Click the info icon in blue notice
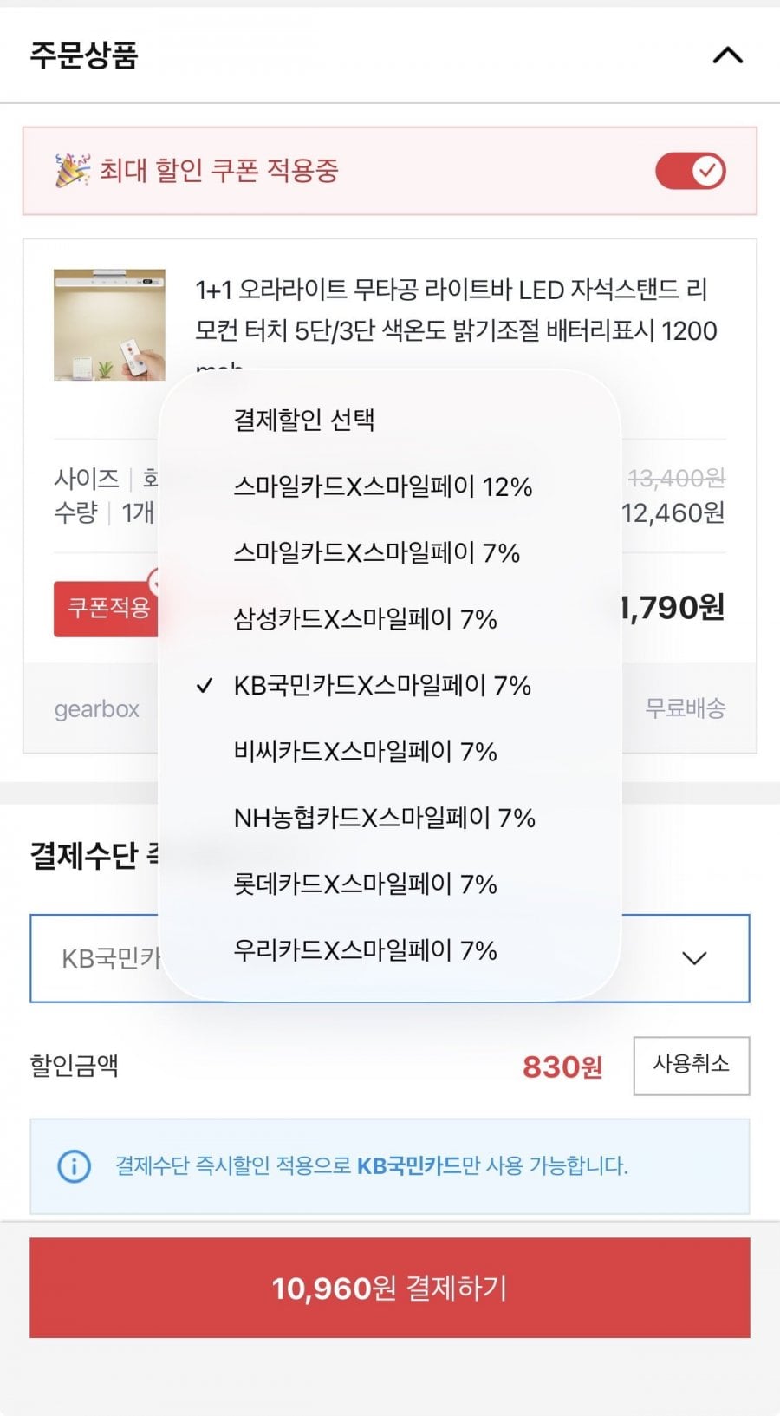The image size is (780, 1416). [74, 1165]
